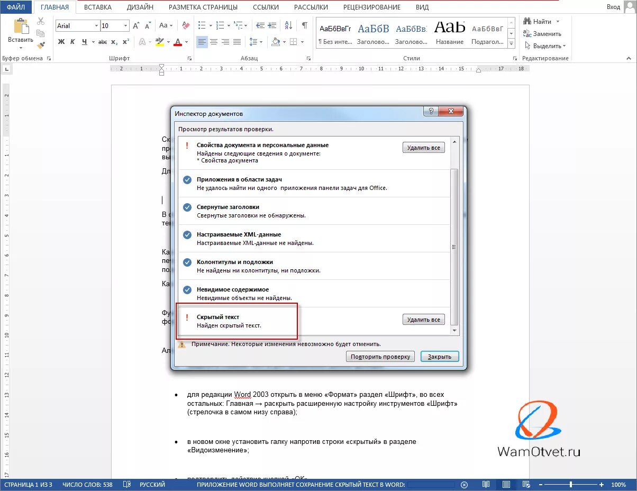The height and width of the screenshot is (491, 637).
Task: Click Удалить все for document properties
Action: click(423, 148)
